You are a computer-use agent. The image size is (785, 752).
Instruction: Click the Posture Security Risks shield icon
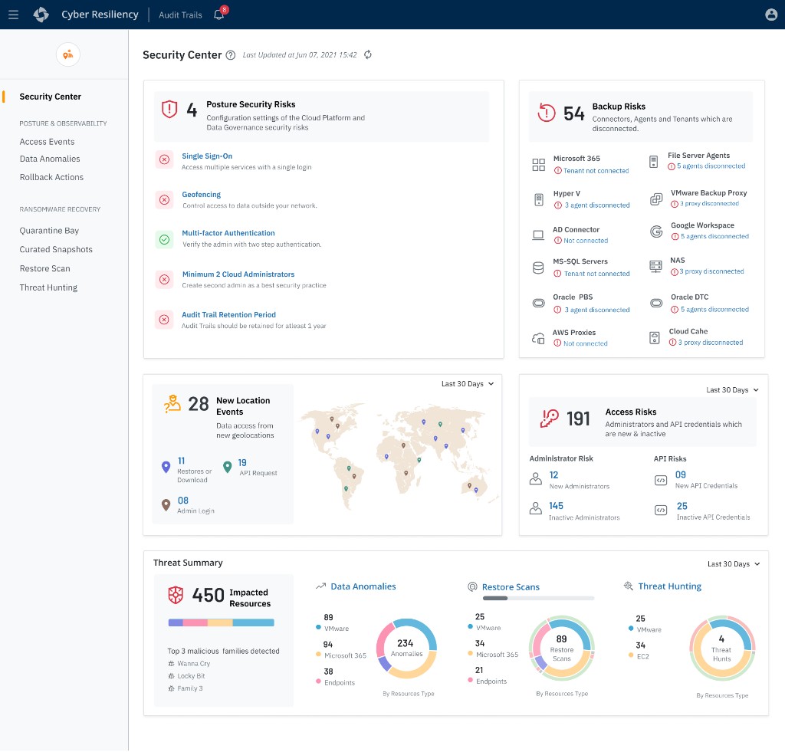pyautogui.click(x=169, y=109)
